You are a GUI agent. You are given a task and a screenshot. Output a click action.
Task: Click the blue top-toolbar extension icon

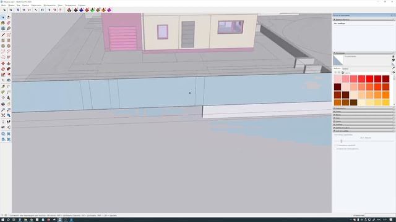tap(81, 10)
